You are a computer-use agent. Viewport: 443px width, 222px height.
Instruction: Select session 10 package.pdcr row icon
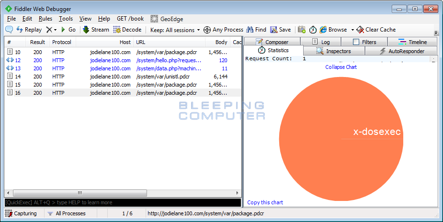[x=10, y=52]
